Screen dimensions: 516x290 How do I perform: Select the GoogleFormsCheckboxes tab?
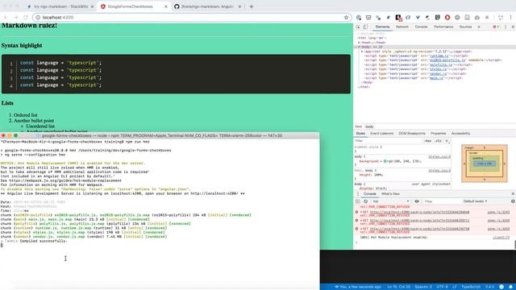[133, 6]
